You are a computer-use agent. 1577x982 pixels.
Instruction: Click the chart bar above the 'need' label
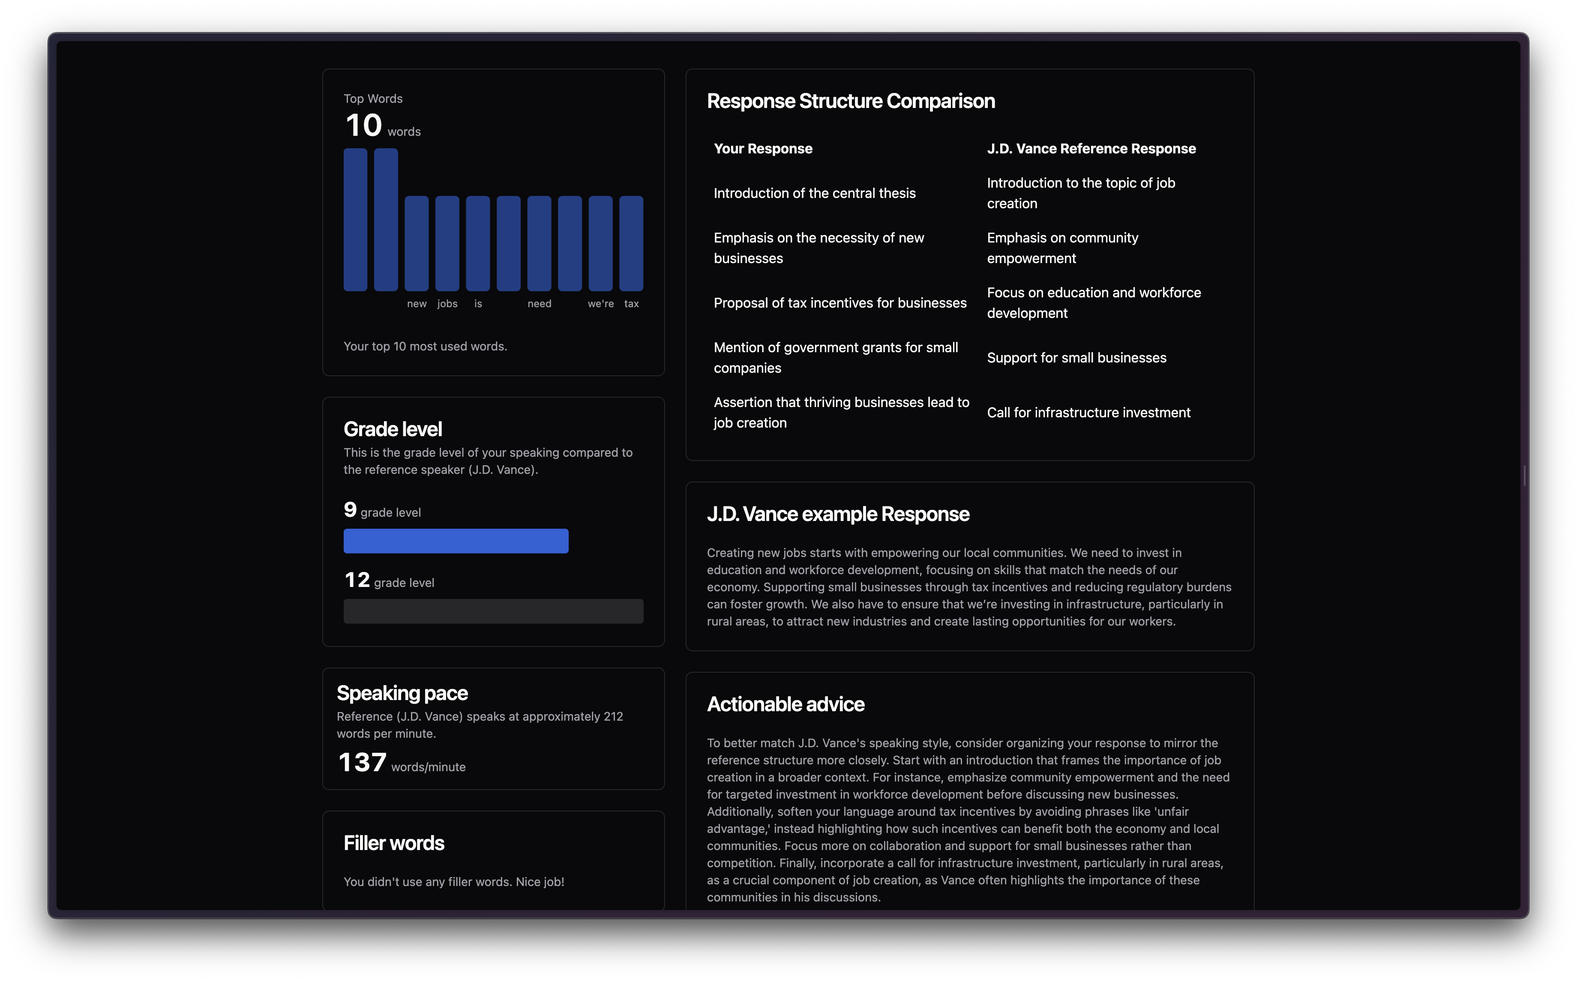pyautogui.click(x=539, y=243)
